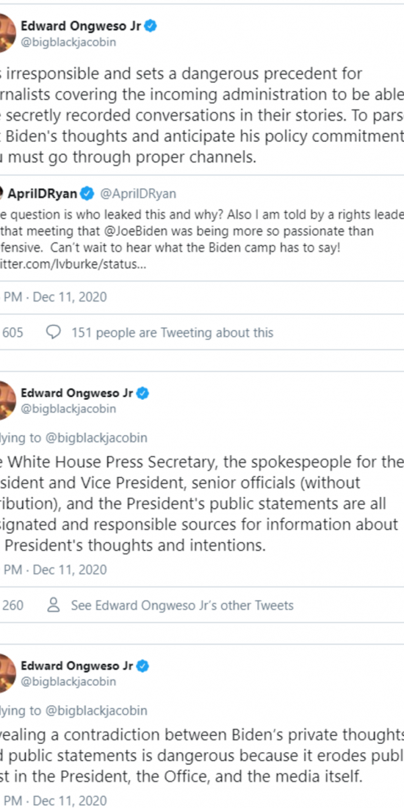Open the profile avatar on the first tweet

[7, 34]
